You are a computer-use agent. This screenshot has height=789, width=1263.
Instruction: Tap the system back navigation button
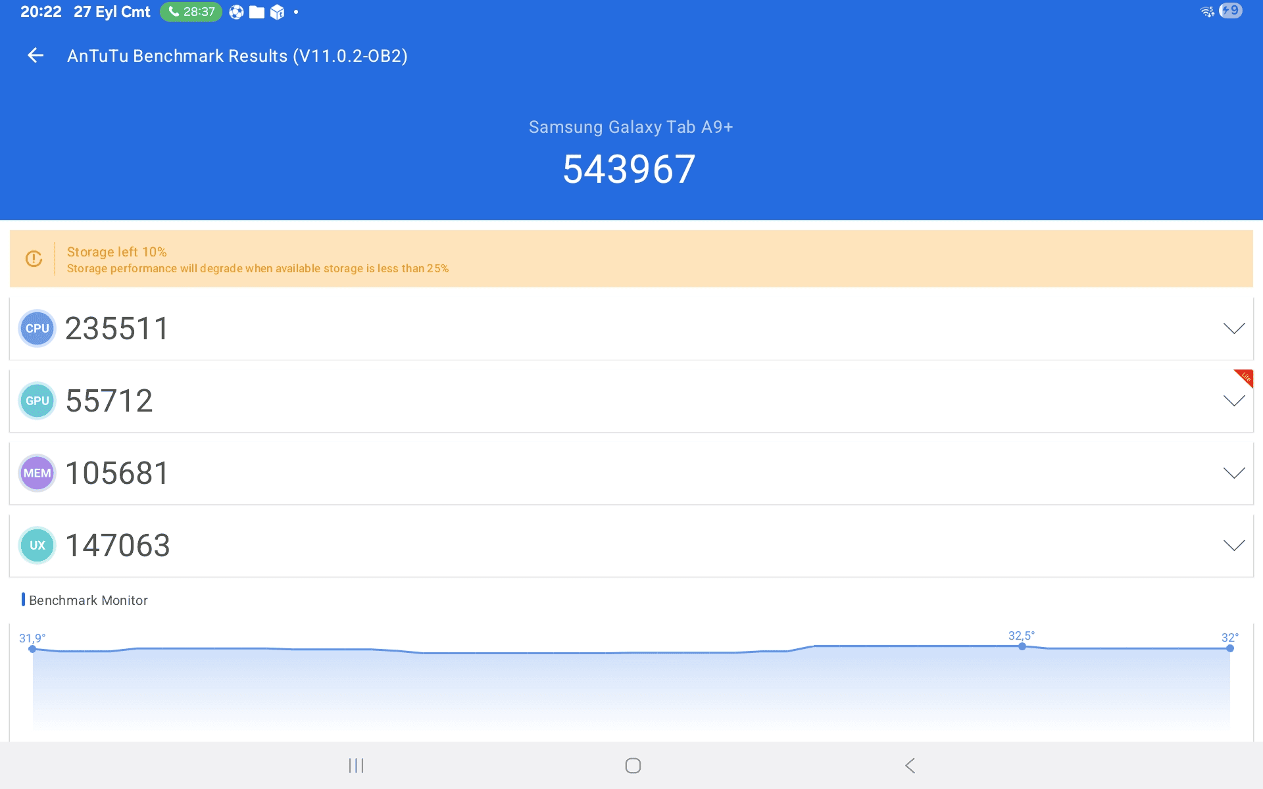point(910,765)
